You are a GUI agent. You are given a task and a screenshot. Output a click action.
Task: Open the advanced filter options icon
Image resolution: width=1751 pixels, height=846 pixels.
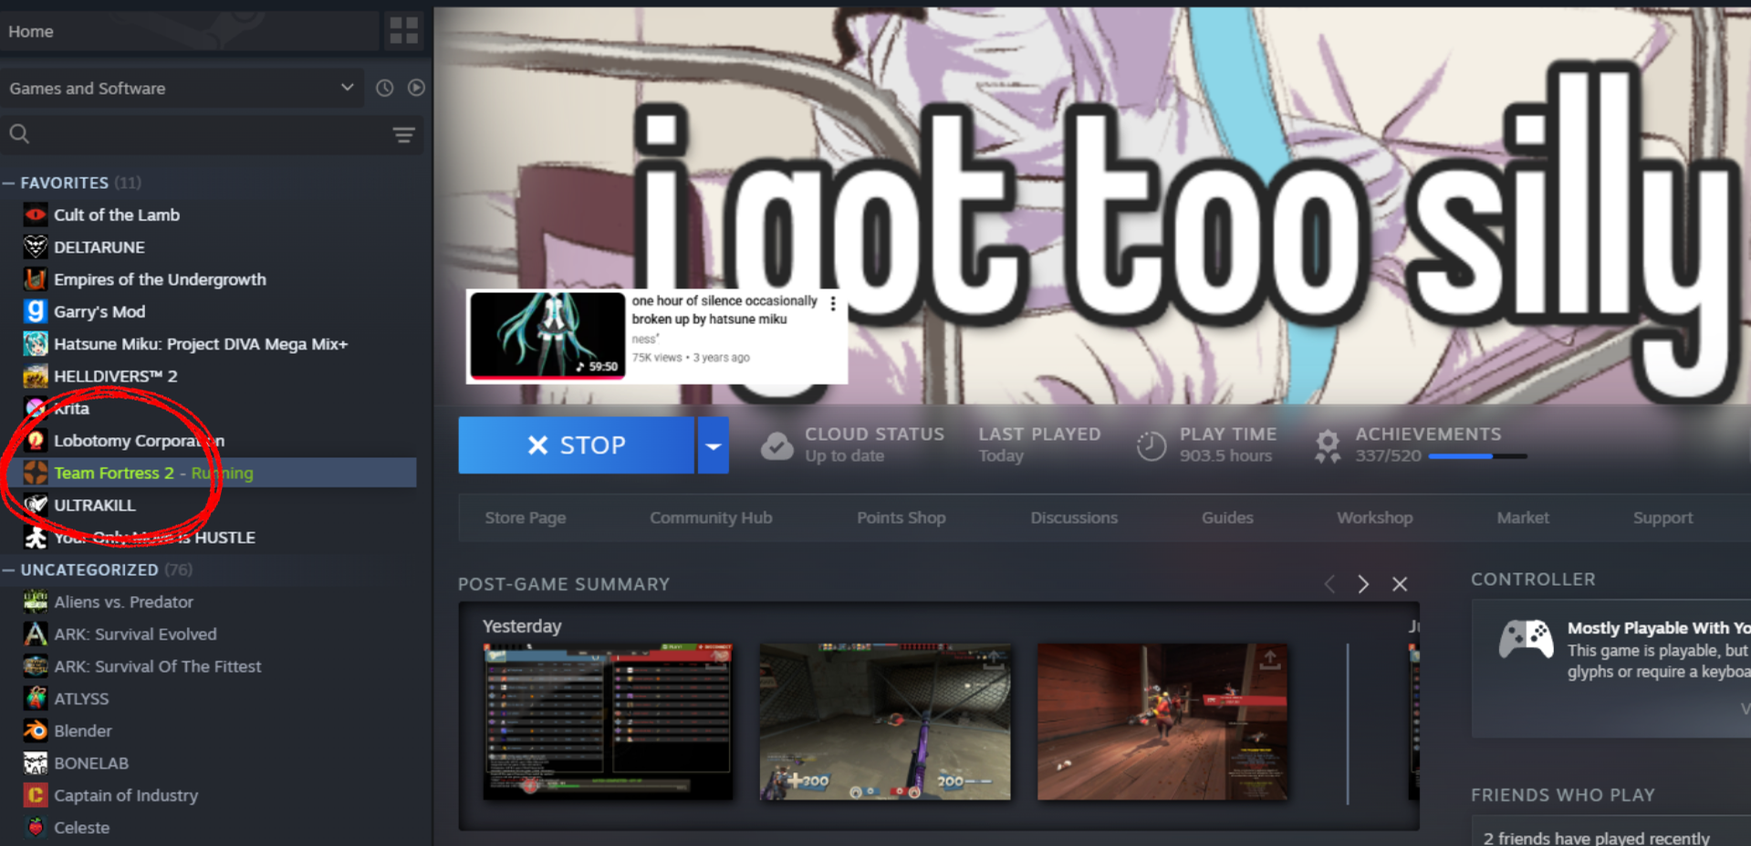[403, 135]
